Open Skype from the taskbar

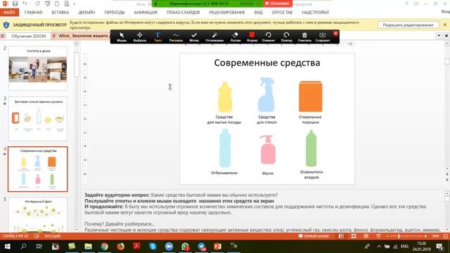pos(153,247)
